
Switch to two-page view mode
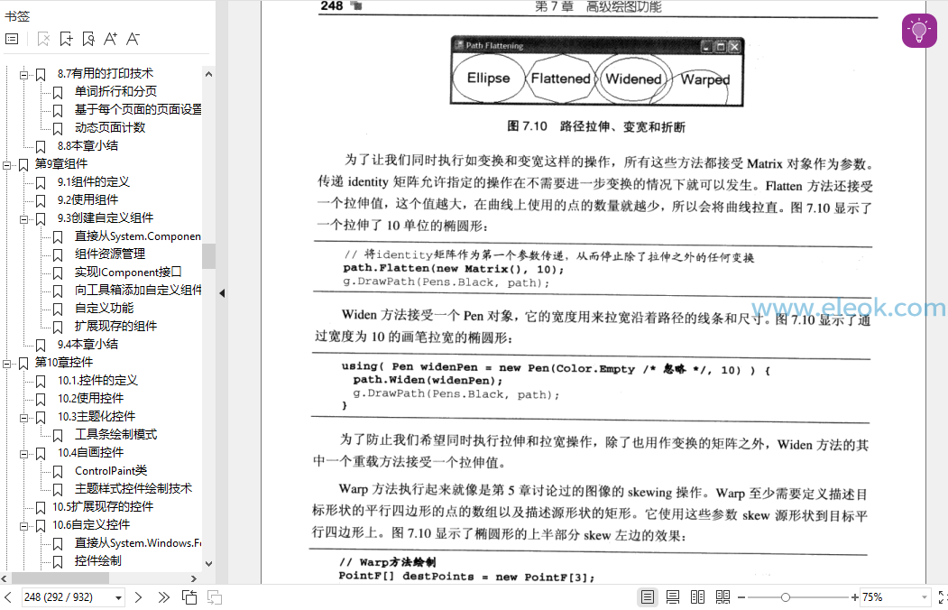(697, 596)
